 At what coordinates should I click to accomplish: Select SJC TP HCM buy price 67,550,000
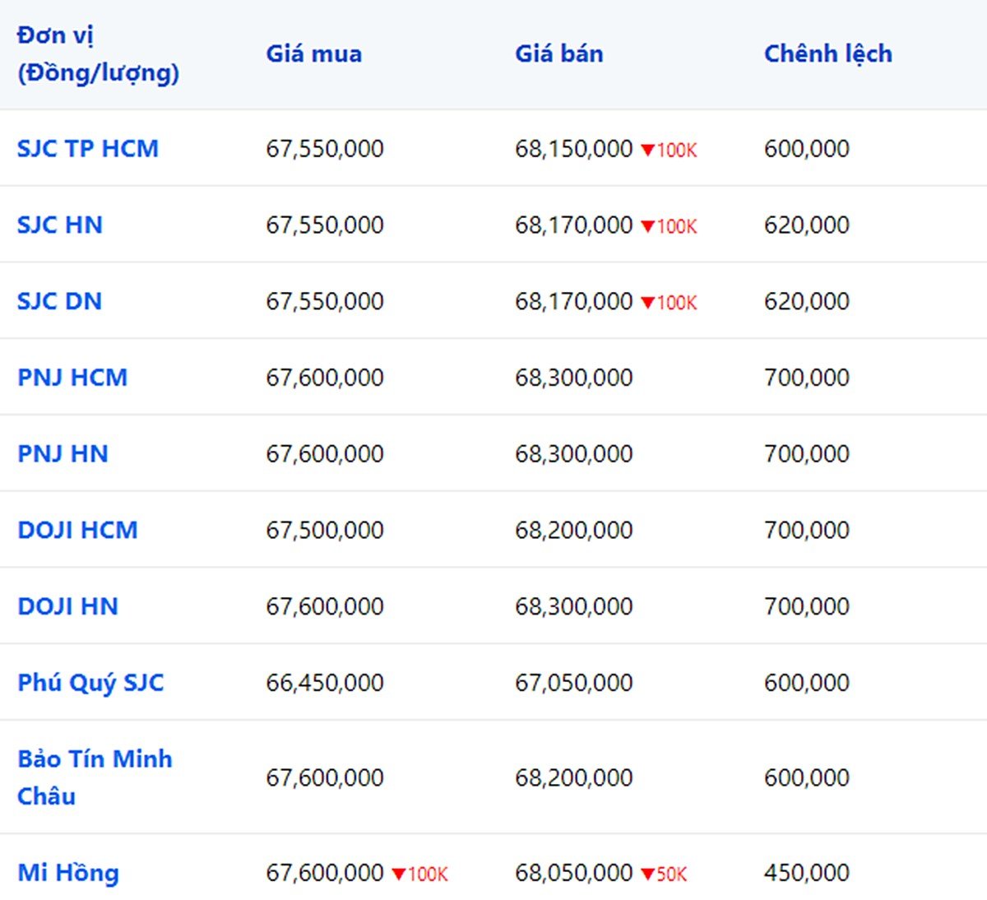point(325,149)
